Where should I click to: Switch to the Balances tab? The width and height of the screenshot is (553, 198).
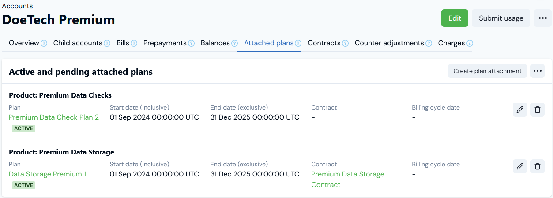coord(215,43)
